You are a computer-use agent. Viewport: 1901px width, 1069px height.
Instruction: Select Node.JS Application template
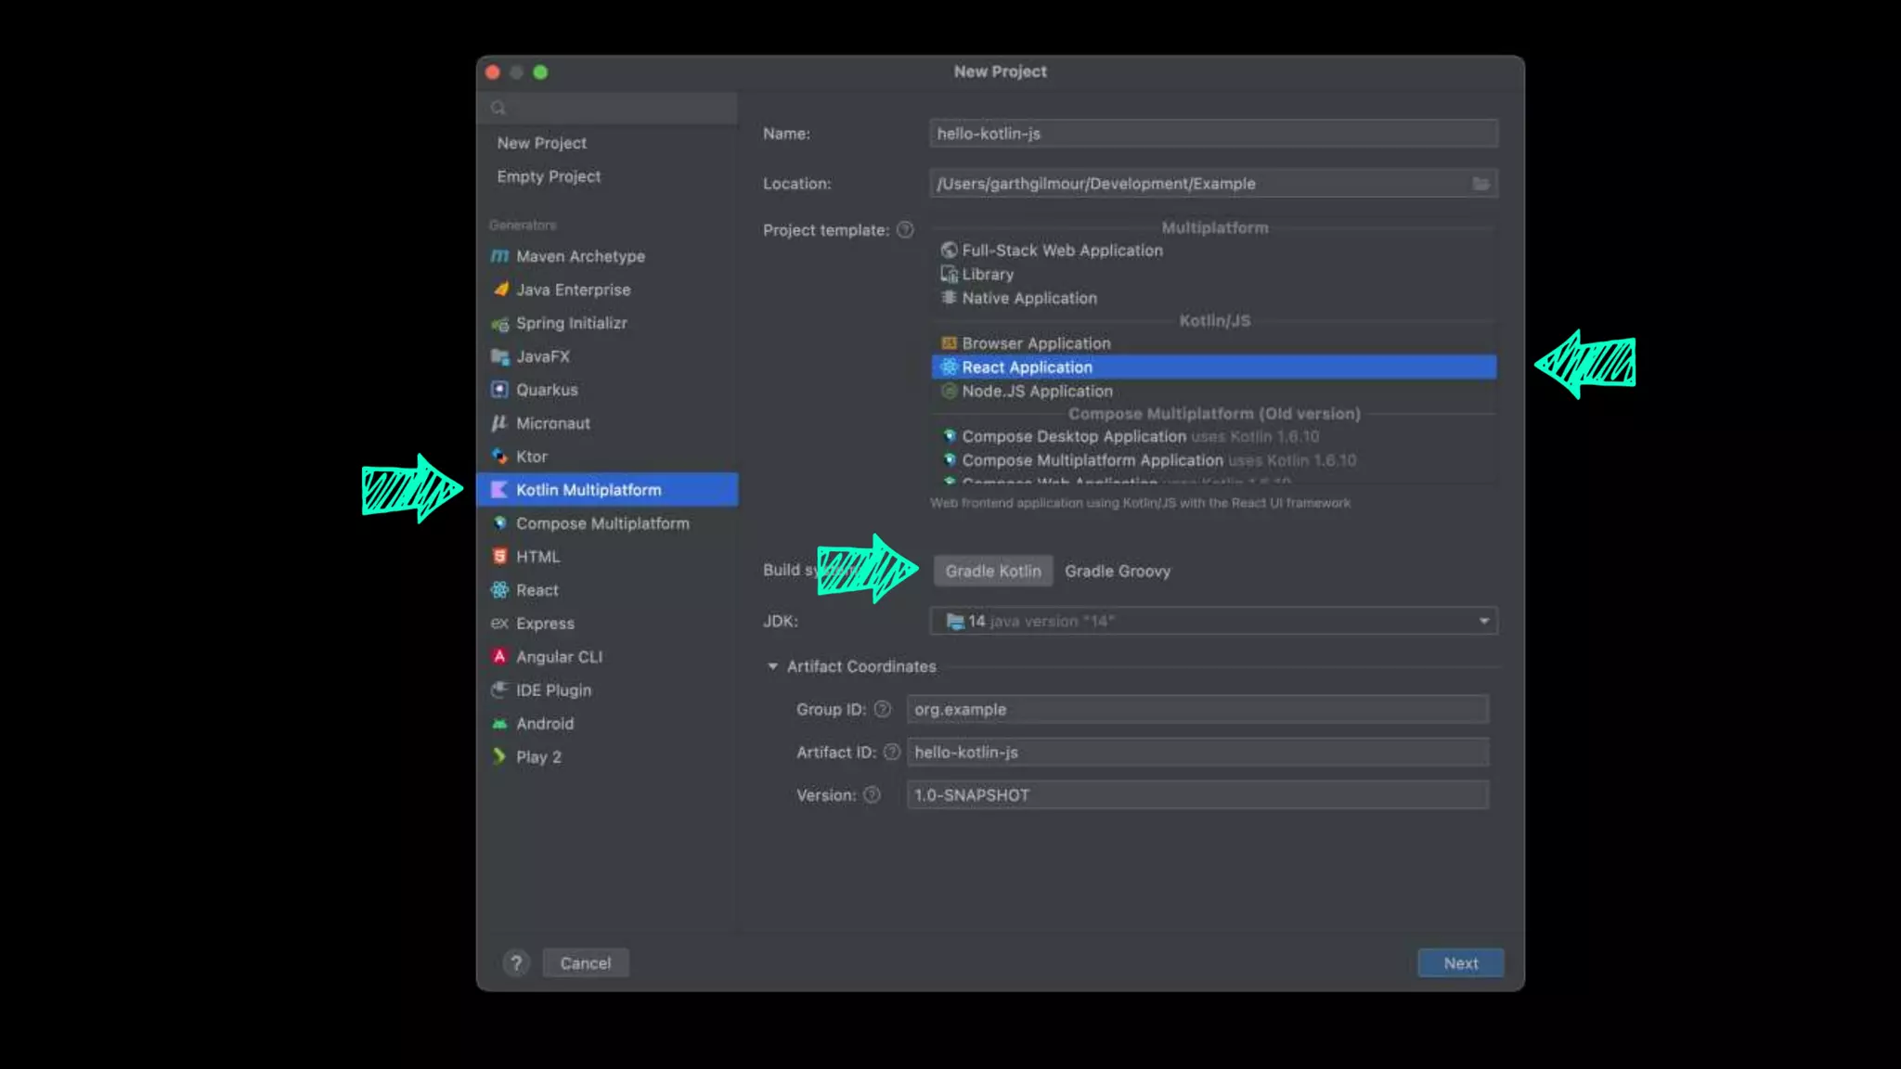[x=1036, y=392]
